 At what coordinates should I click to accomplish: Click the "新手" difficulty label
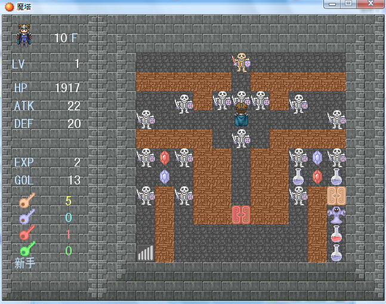(x=25, y=263)
